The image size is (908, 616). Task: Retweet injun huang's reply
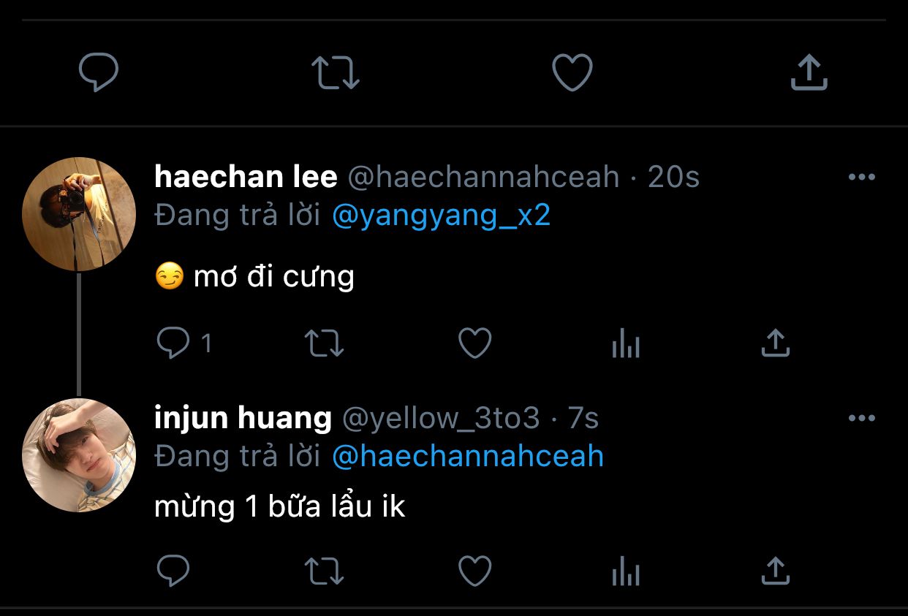click(x=324, y=571)
